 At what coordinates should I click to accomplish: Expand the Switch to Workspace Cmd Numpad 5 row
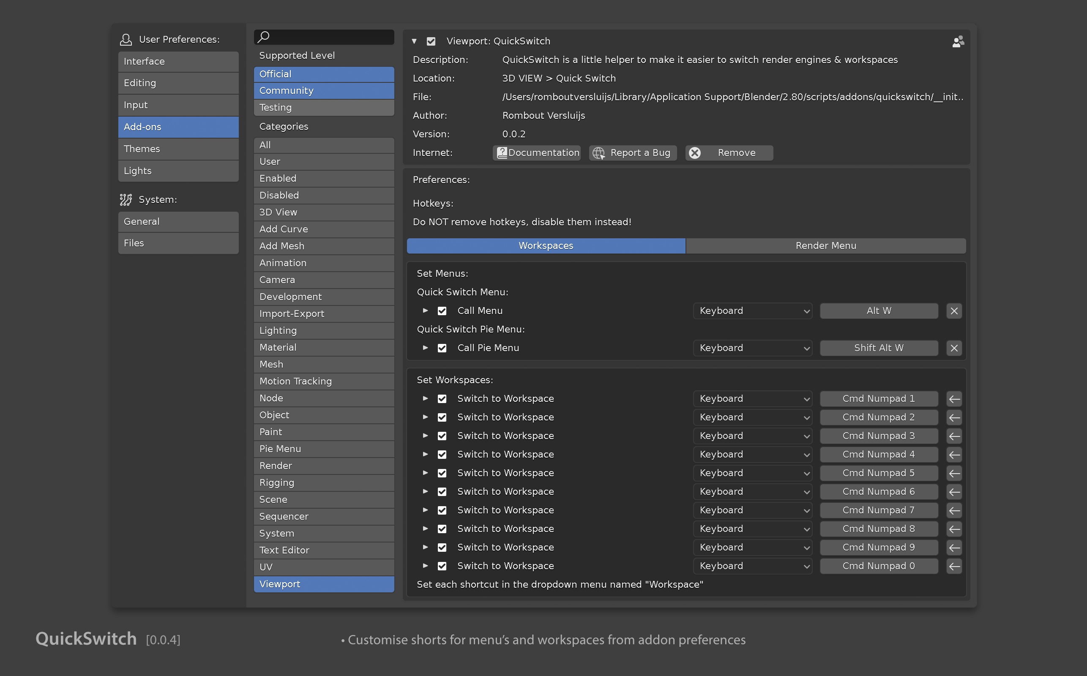coord(425,473)
